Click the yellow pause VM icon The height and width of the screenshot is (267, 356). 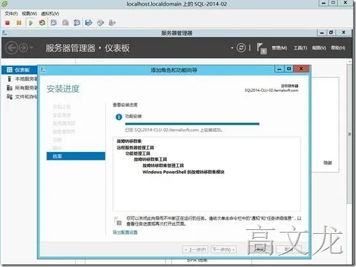[x=19, y=23]
